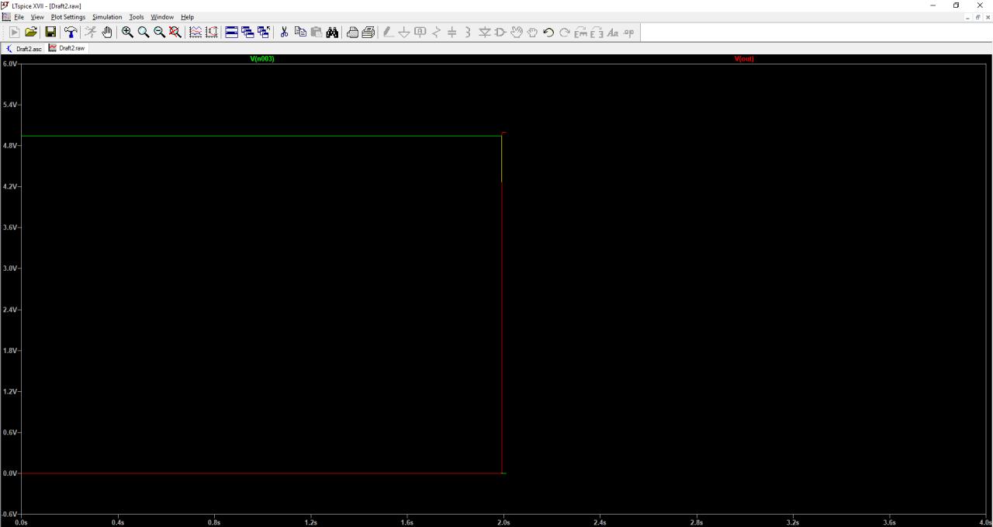Image resolution: width=993 pixels, height=527 pixels.
Task: Select the Zoom In magnifier tool
Action: coord(127,32)
